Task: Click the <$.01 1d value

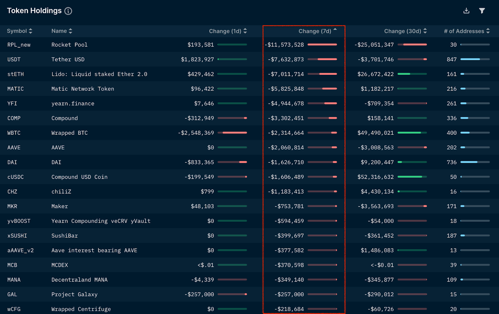Action: 206,265
